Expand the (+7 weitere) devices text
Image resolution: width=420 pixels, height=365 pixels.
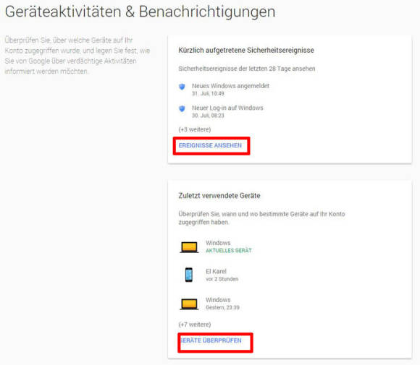195,325
